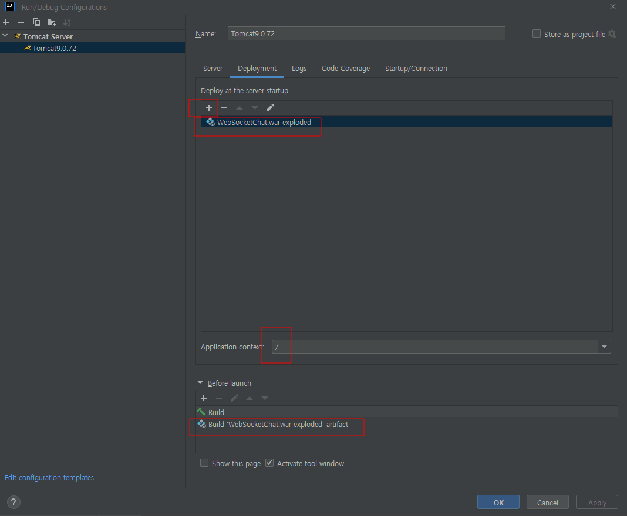
Task: Remove Before launch task icon
Action: 219,398
